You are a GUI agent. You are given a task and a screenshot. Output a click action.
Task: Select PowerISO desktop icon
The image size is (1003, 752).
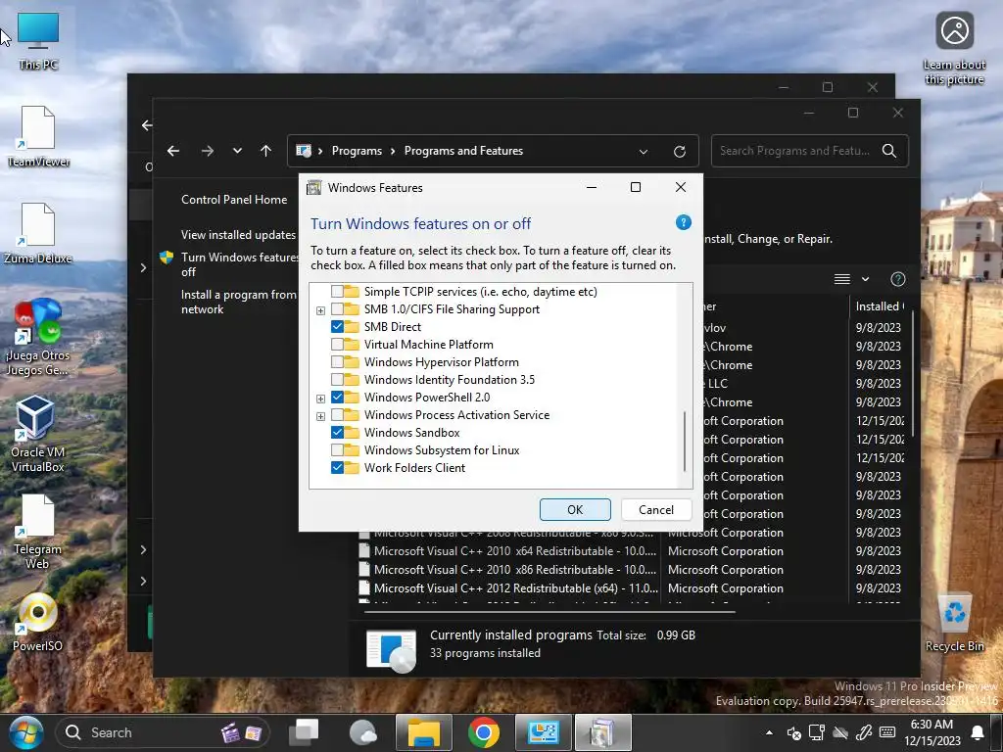point(37,622)
